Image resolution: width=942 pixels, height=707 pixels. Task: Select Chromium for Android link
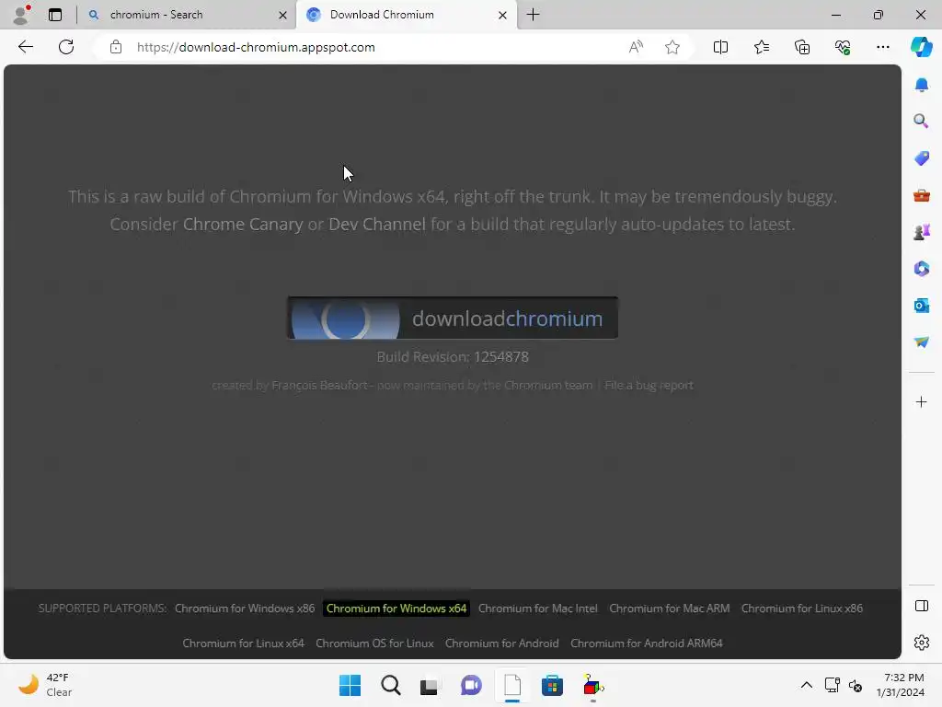(x=501, y=643)
